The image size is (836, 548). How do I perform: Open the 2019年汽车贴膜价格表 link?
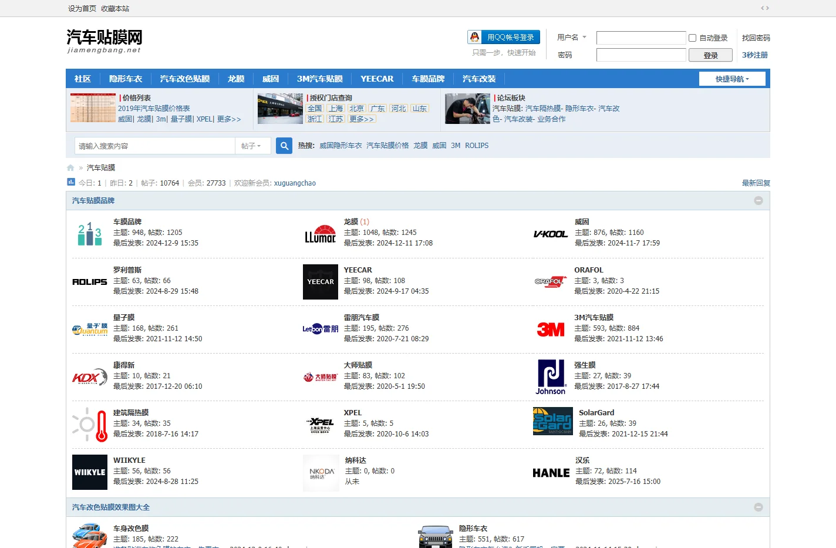click(154, 108)
